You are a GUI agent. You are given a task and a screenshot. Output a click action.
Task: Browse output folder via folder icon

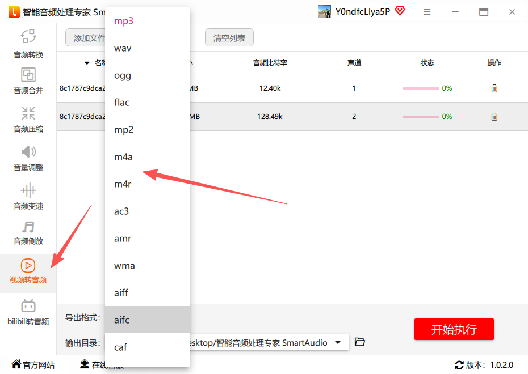[x=359, y=342]
